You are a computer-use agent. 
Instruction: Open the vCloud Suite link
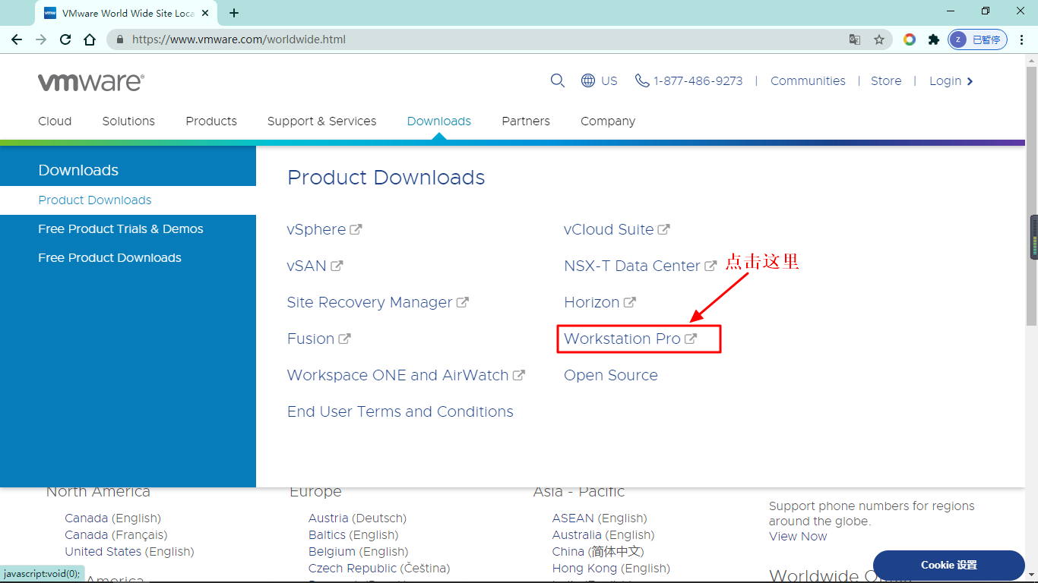[x=617, y=229]
